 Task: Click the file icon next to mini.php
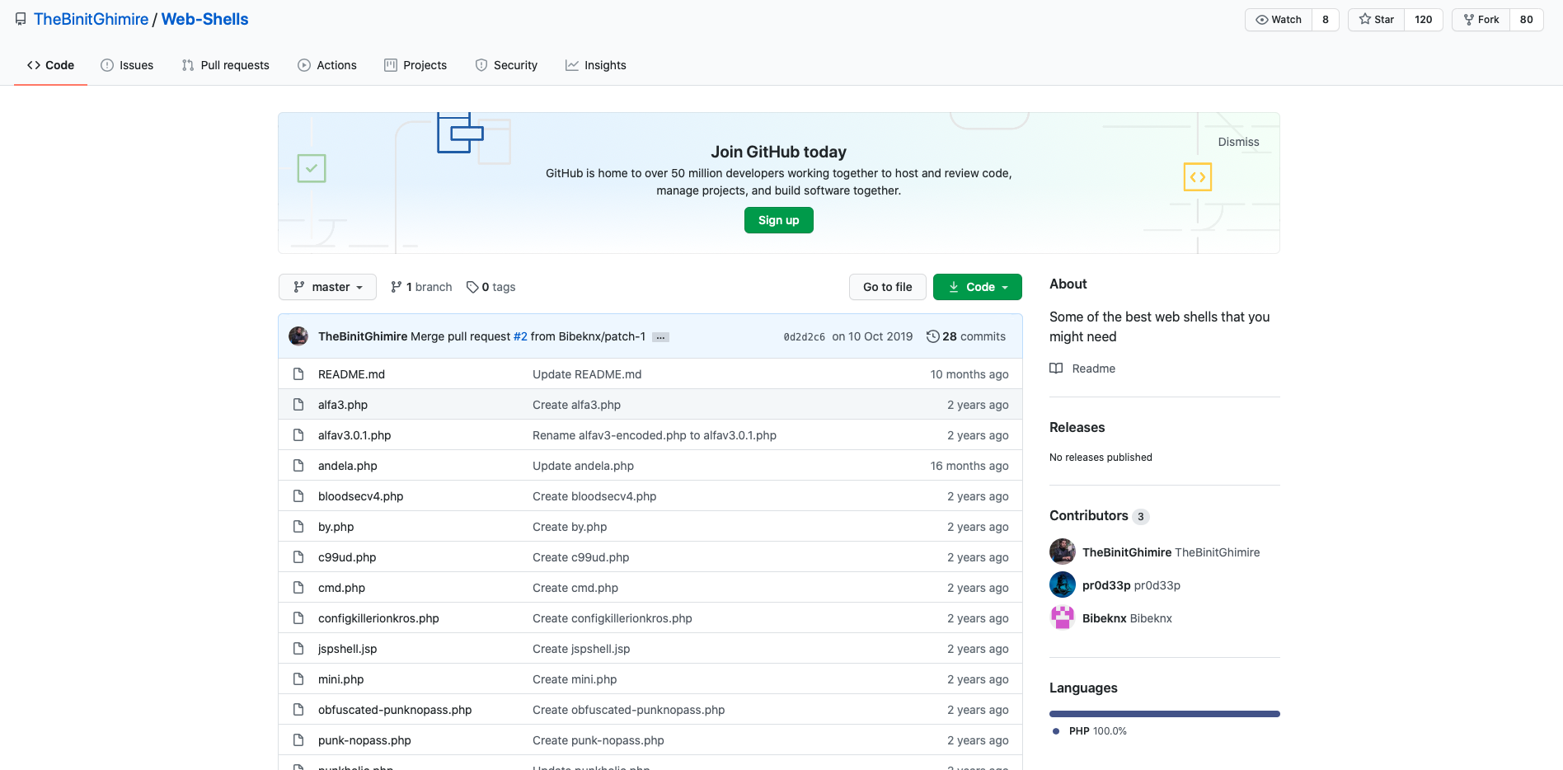(x=298, y=678)
